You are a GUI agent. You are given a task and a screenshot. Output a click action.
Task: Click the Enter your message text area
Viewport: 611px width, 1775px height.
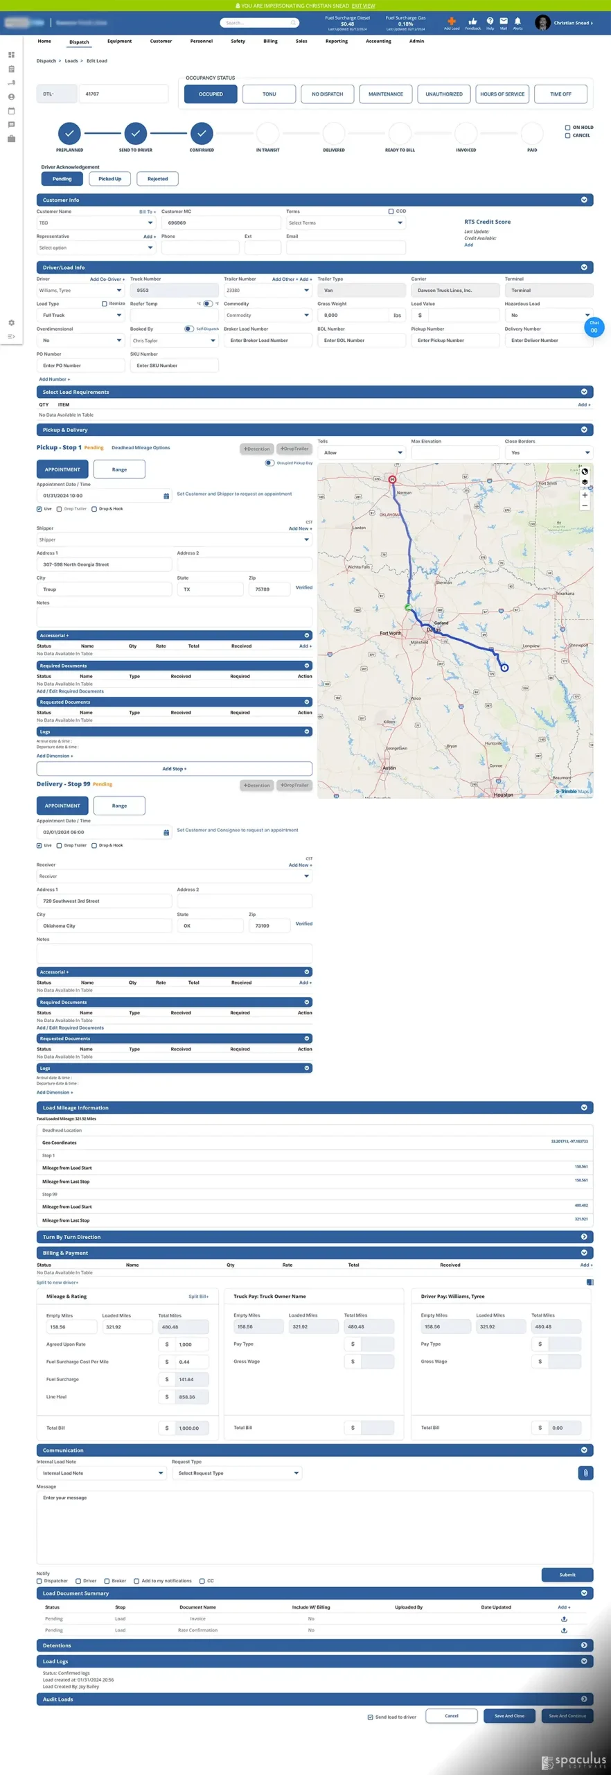(315, 1528)
